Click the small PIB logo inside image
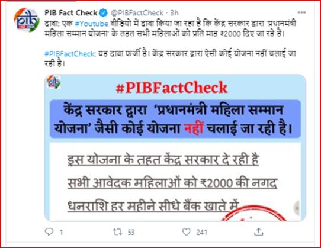321x248 pixels. (x=53, y=82)
